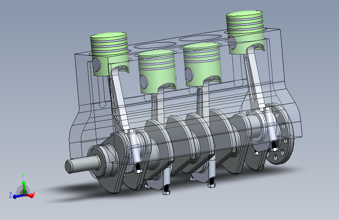Click the green Y axis arrow of the orientation triad
This screenshot has width=339, height=220.
[x=24, y=187]
